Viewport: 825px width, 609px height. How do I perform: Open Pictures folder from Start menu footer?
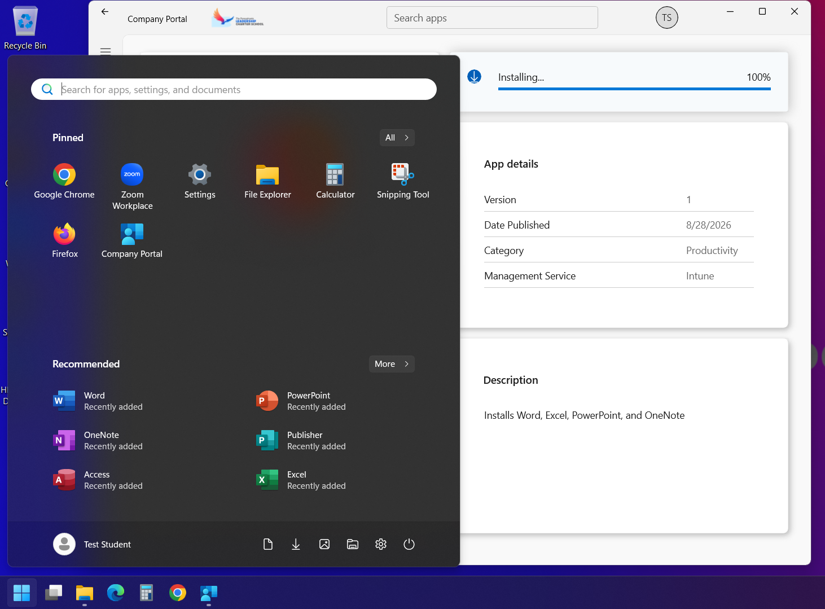(324, 544)
